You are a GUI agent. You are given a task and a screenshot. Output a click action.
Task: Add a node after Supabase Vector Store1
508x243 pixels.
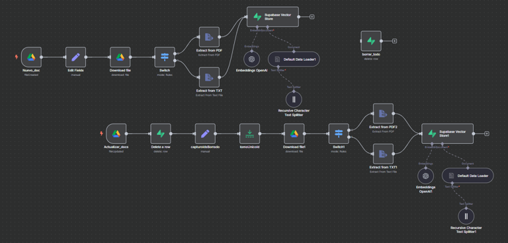pos(487,133)
